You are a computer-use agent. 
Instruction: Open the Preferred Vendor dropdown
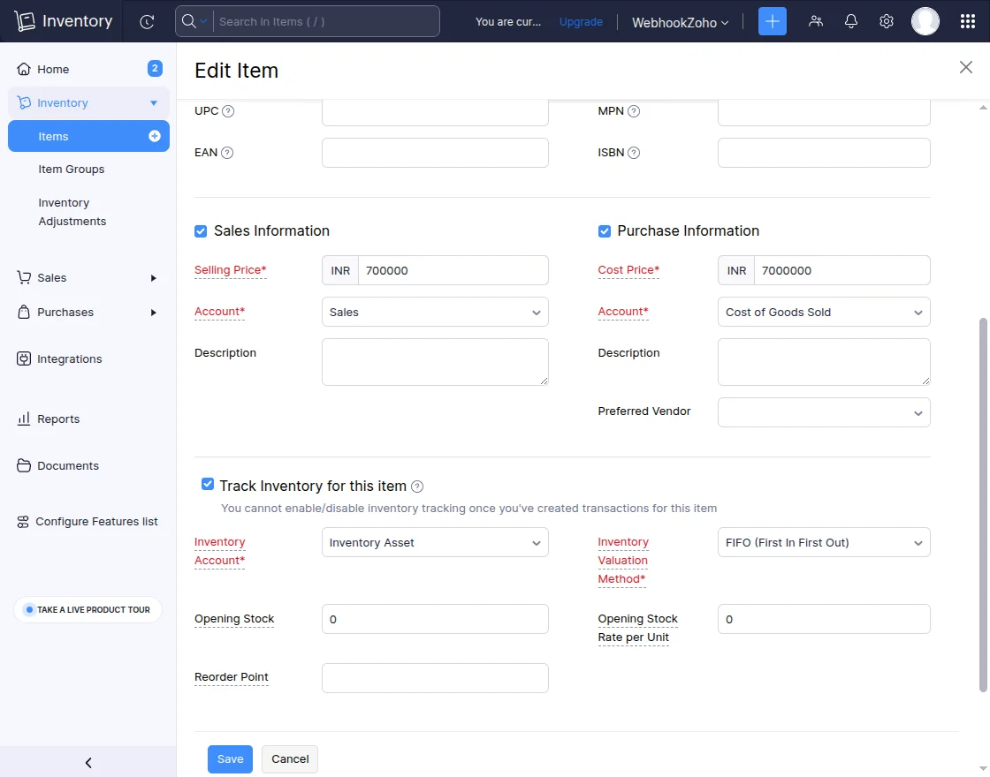coord(823,412)
